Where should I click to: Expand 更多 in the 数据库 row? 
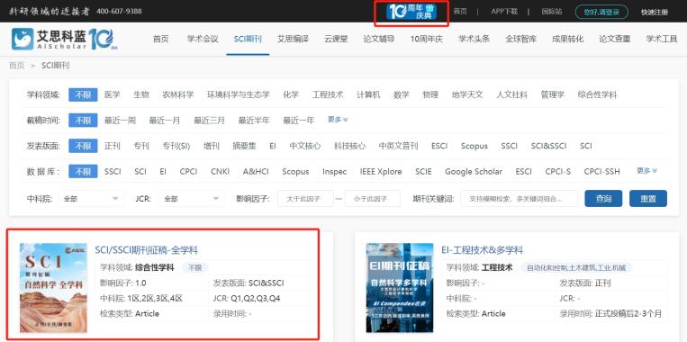[x=646, y=171]
